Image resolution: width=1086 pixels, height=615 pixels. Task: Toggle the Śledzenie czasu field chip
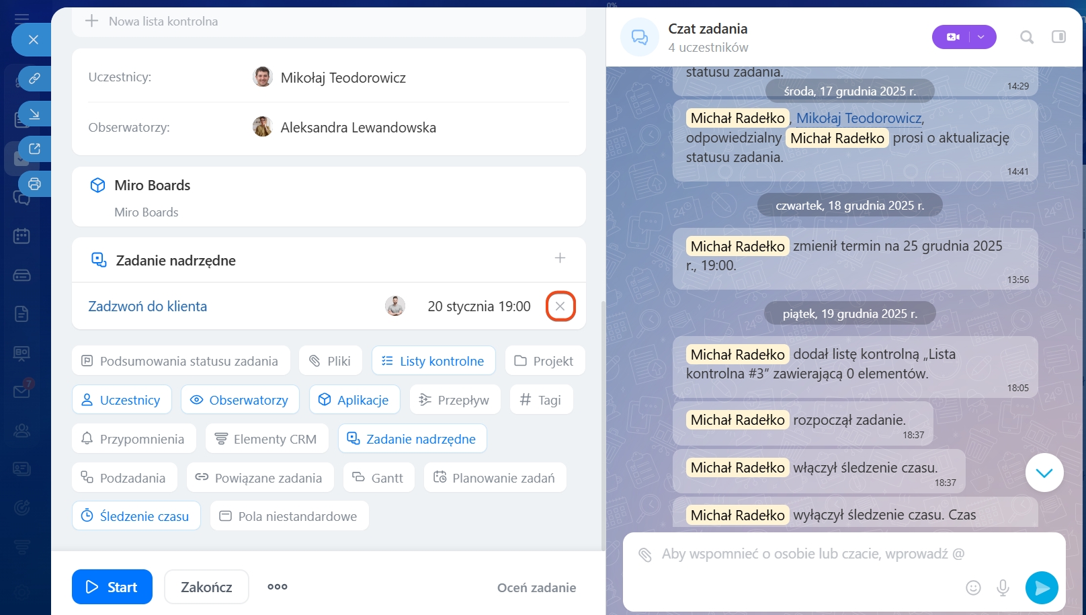point(136,516)
